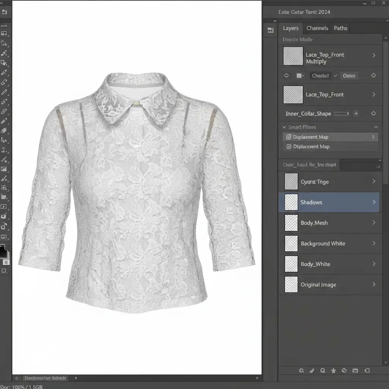This screenshot has height=389, width=389.
Task: Click the Oetes button
Action: tap(349, 76)
